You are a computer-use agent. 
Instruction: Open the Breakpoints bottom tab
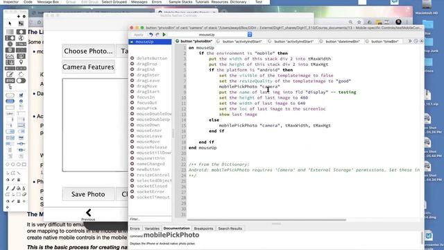[x=203, y=228]
